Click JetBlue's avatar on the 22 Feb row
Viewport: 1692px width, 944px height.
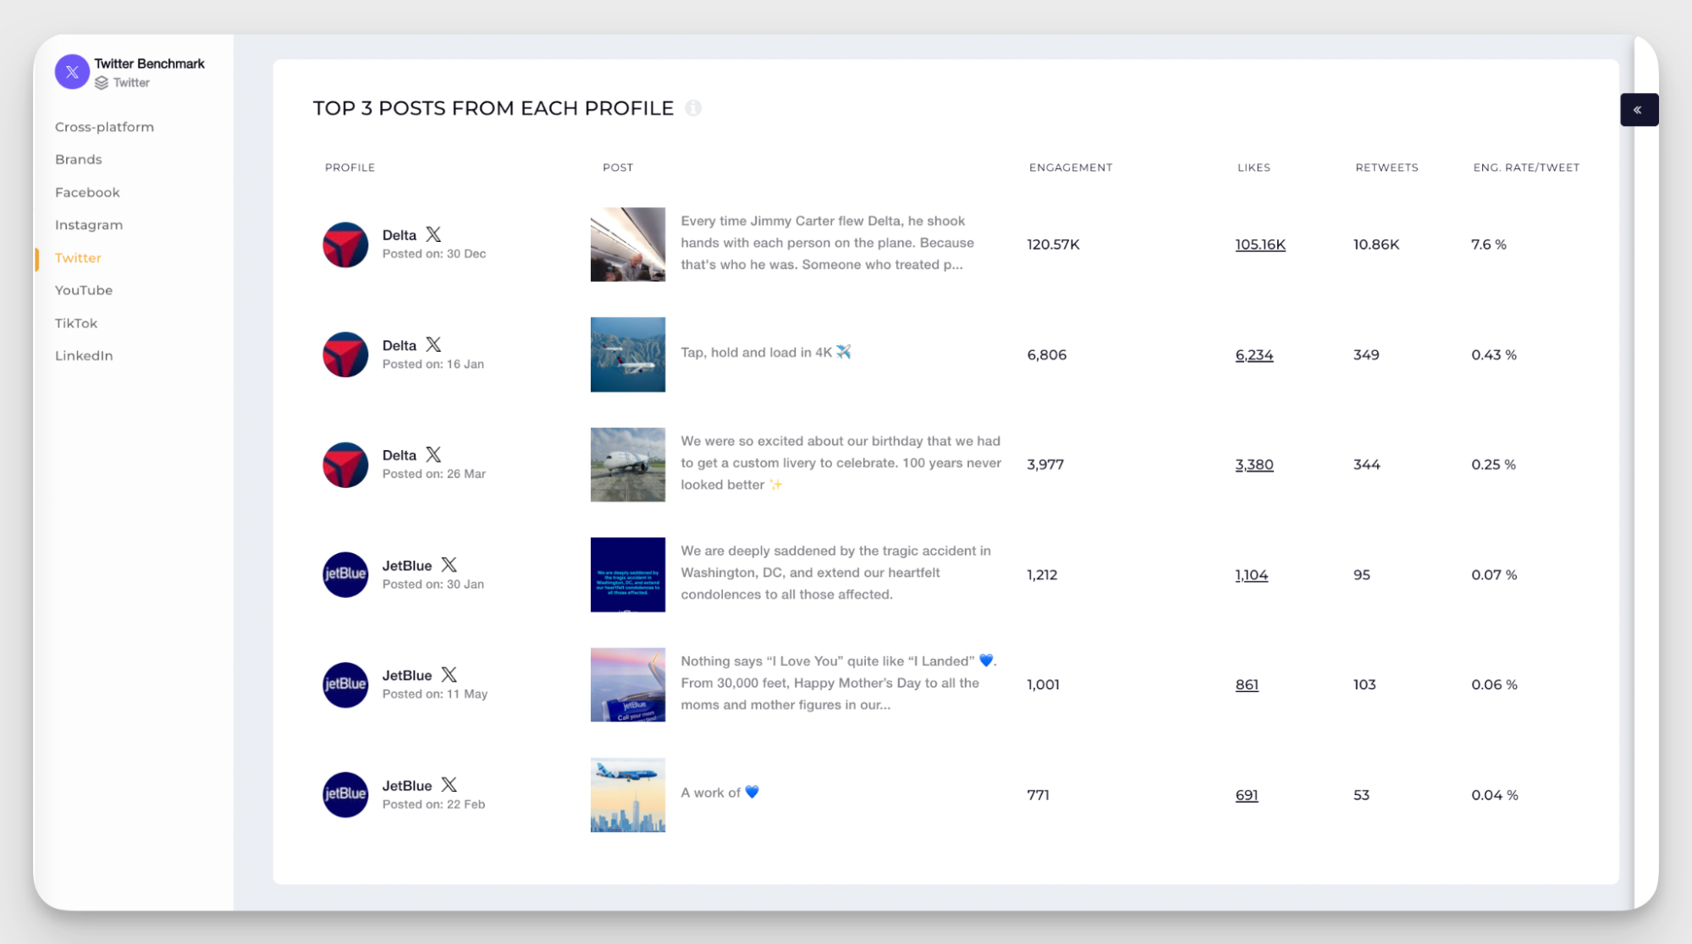tap(344, 794)
